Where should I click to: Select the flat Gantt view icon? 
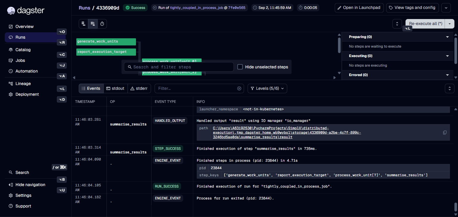pyautogui.click(x=83, y=24)
